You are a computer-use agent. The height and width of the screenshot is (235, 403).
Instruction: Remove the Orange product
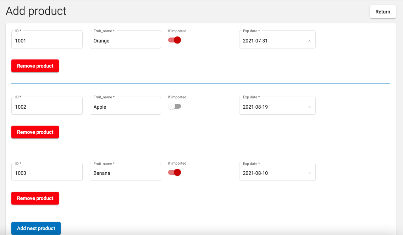click(x=35, y=66)
